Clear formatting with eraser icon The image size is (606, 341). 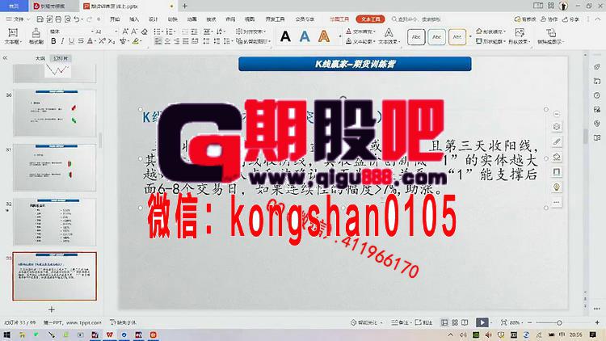coord(144,32)
